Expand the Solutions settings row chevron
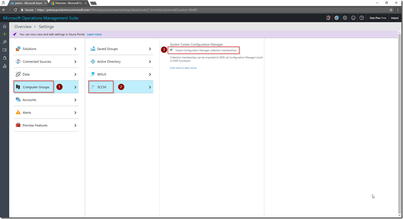Screen dimensions: 403x219 pyautogui.click(x=75, y=49)
